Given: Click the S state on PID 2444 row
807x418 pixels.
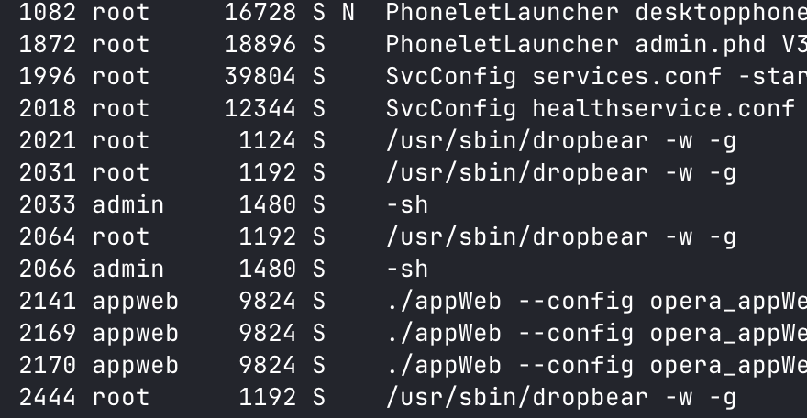Looking at the screenshot, I should [319, 398].
